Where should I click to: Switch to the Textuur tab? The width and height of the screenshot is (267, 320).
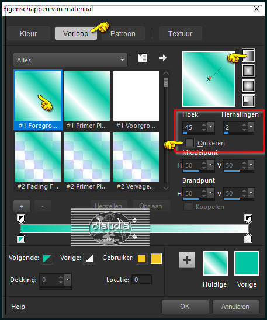[x=181, y=33]
